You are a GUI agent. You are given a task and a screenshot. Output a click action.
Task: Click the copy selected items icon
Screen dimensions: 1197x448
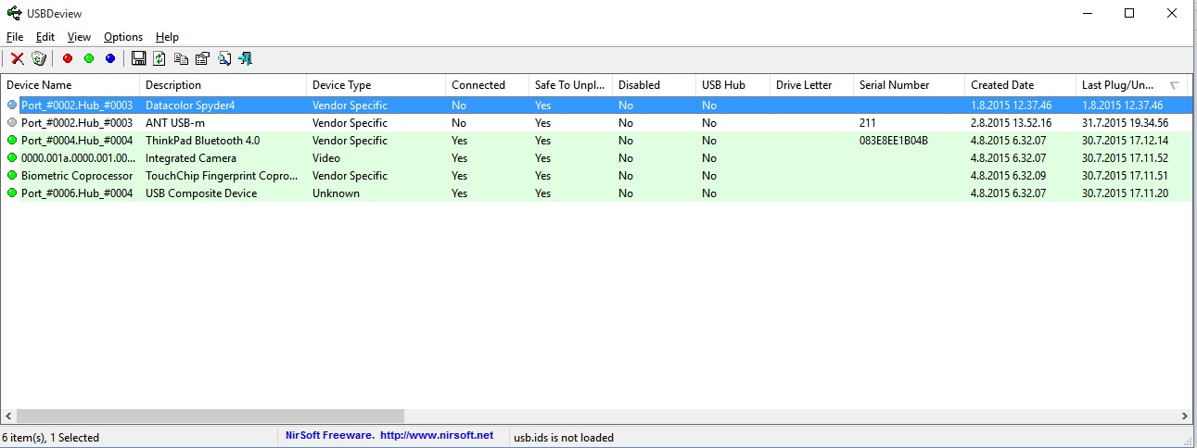click(x=181, y=58)
